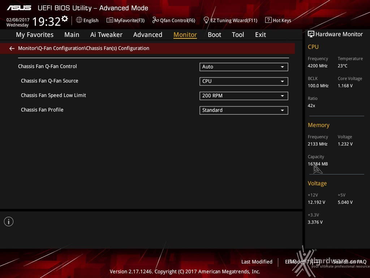Click the memory frequency value 2133 MHz
Viewport: 370px width, 278px height.
[x=318, y=144]
